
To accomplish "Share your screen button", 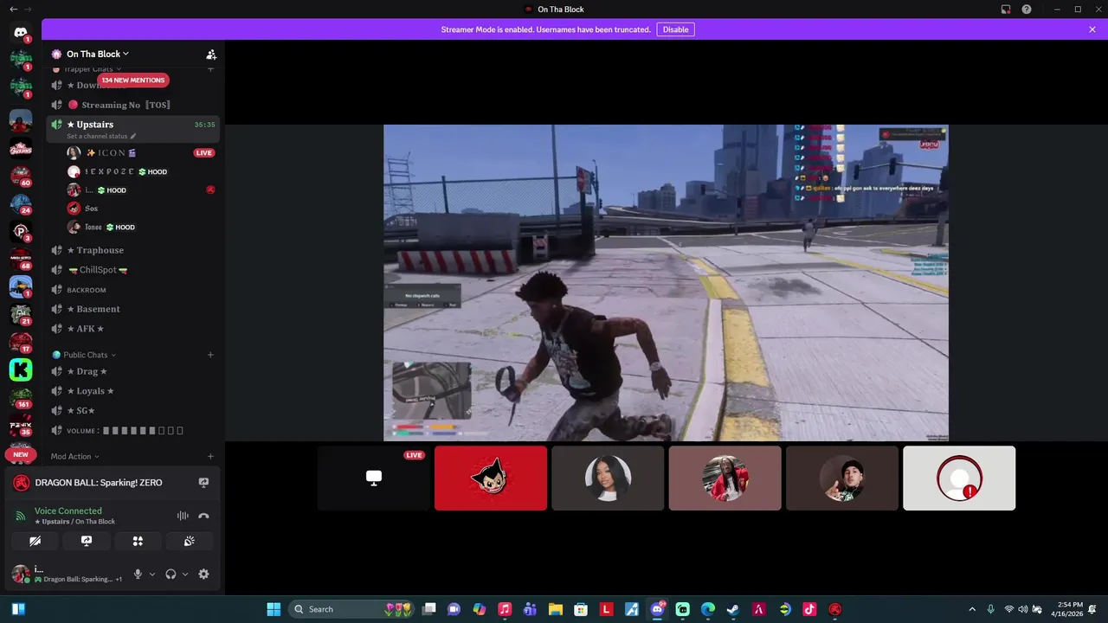I will (87, 541).
